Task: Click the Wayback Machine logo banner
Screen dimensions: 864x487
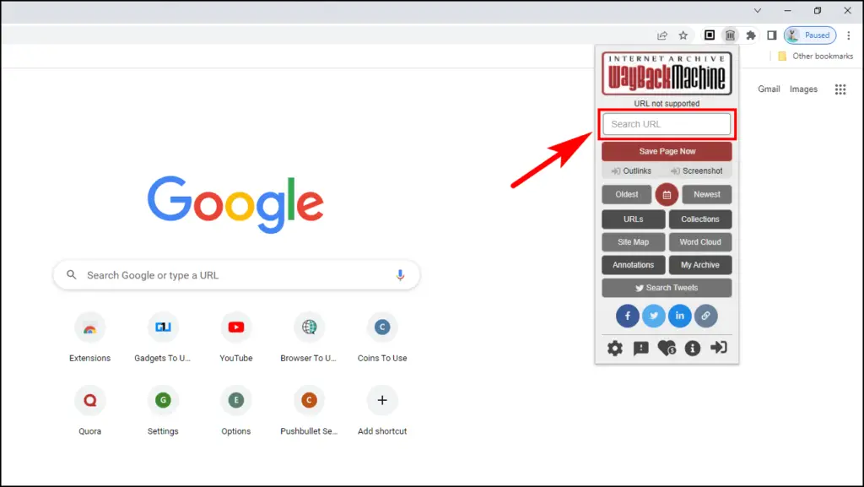Action: pos(667,73)
